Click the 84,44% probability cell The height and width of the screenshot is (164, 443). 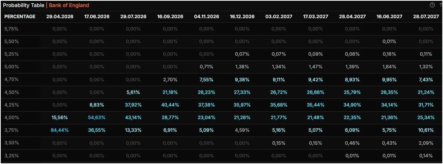(59, 130)
